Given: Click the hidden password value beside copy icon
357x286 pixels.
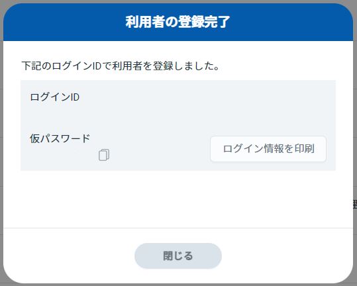Looking at the screenshot, I should coord(63,155).
